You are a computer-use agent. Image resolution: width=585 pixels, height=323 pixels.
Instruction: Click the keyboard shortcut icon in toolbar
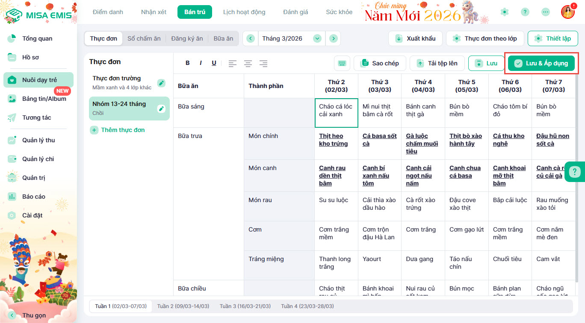pos(342,63)
